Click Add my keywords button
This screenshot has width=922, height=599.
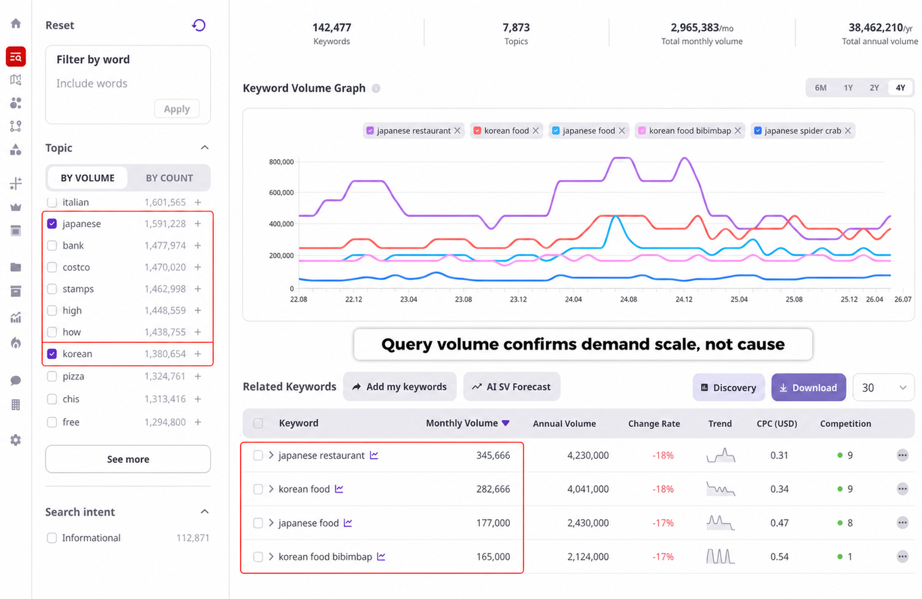click(399, 387)
